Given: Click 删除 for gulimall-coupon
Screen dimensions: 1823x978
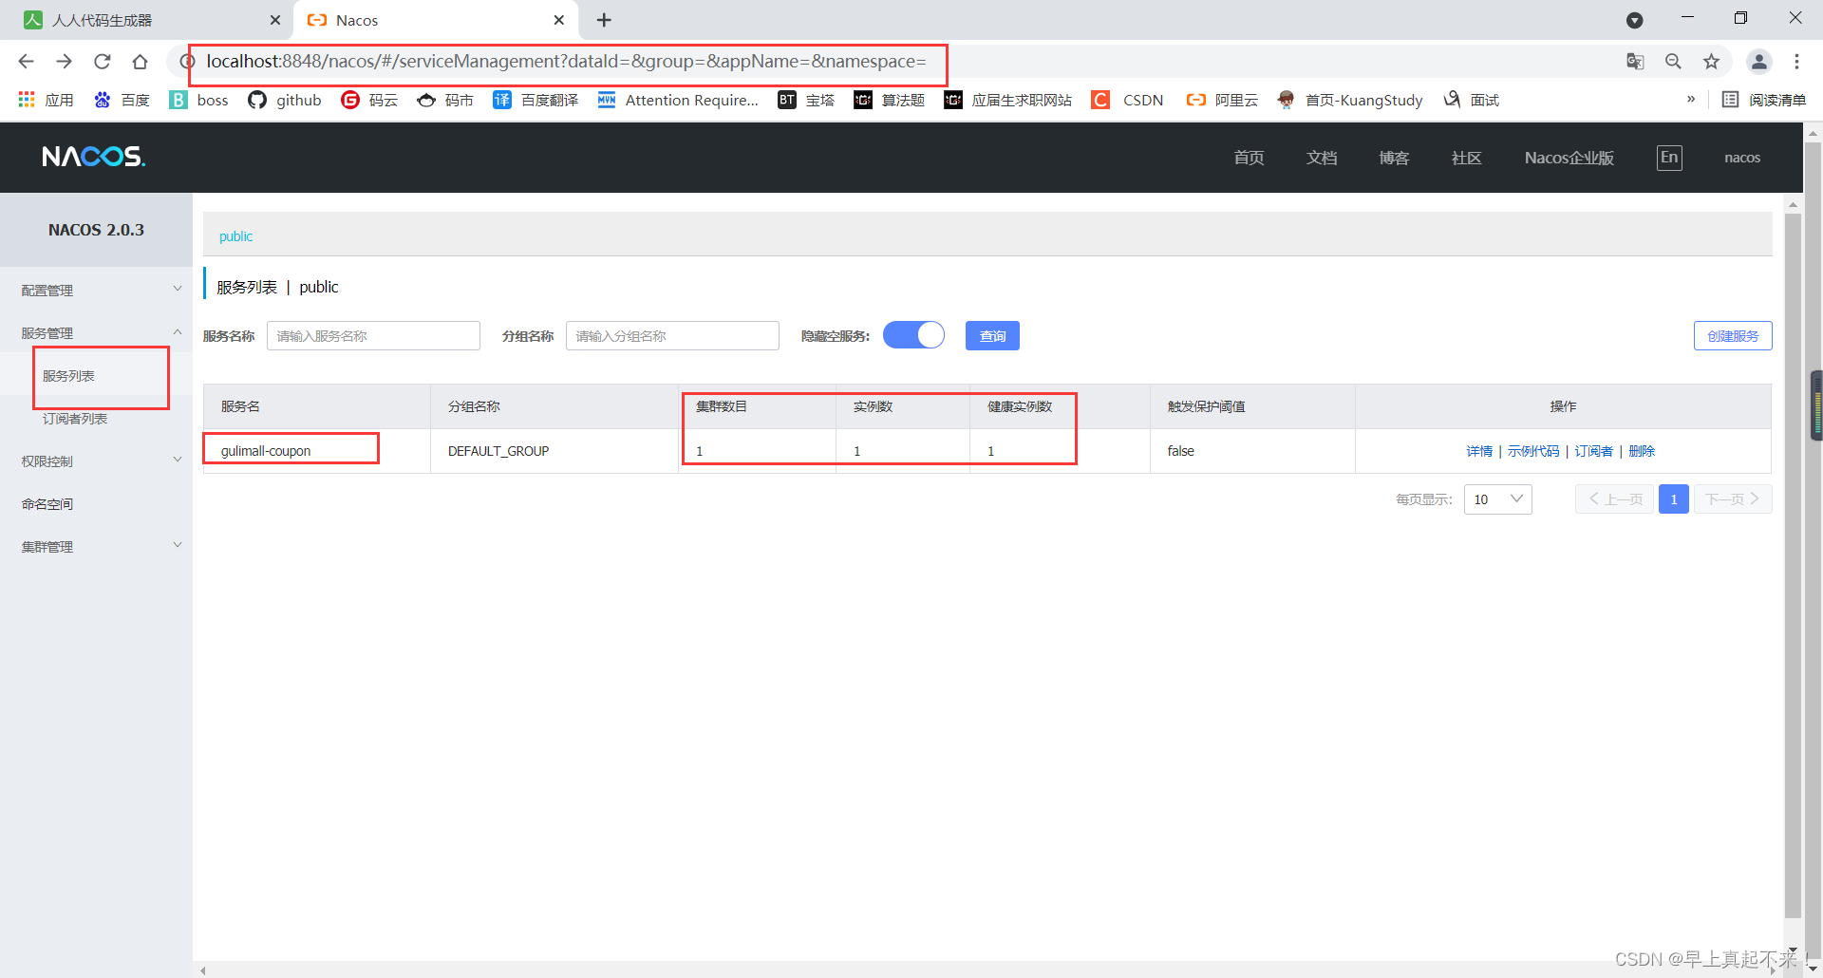Looking at the screenshot, I should tap(1642, 451).
